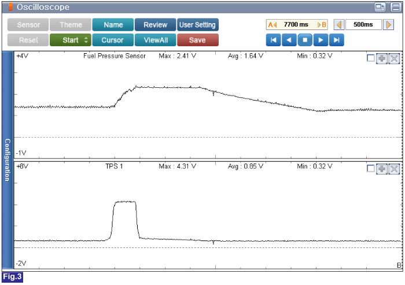Close the Fuel Pressure Sensor channel
Screen dimensions: 405x285
click(x=394, y=58)
